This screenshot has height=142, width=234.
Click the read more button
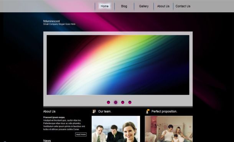coord(81,134)
